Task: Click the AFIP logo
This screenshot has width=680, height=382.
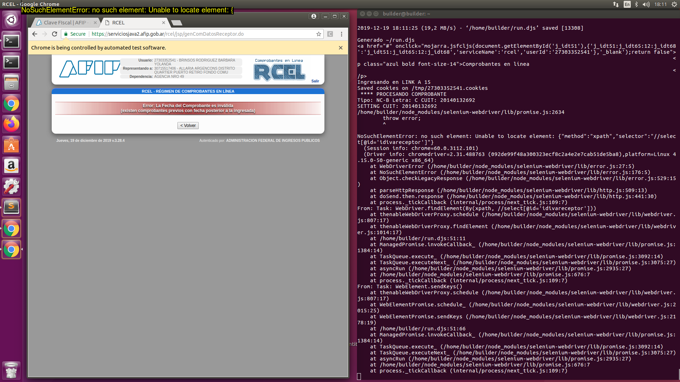Action: pyautogui.click(x=90, y=69)
